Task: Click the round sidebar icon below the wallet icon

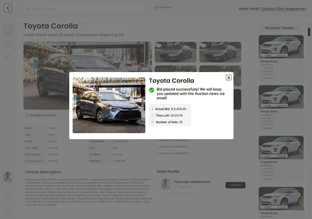Action: tap(8, 57)
